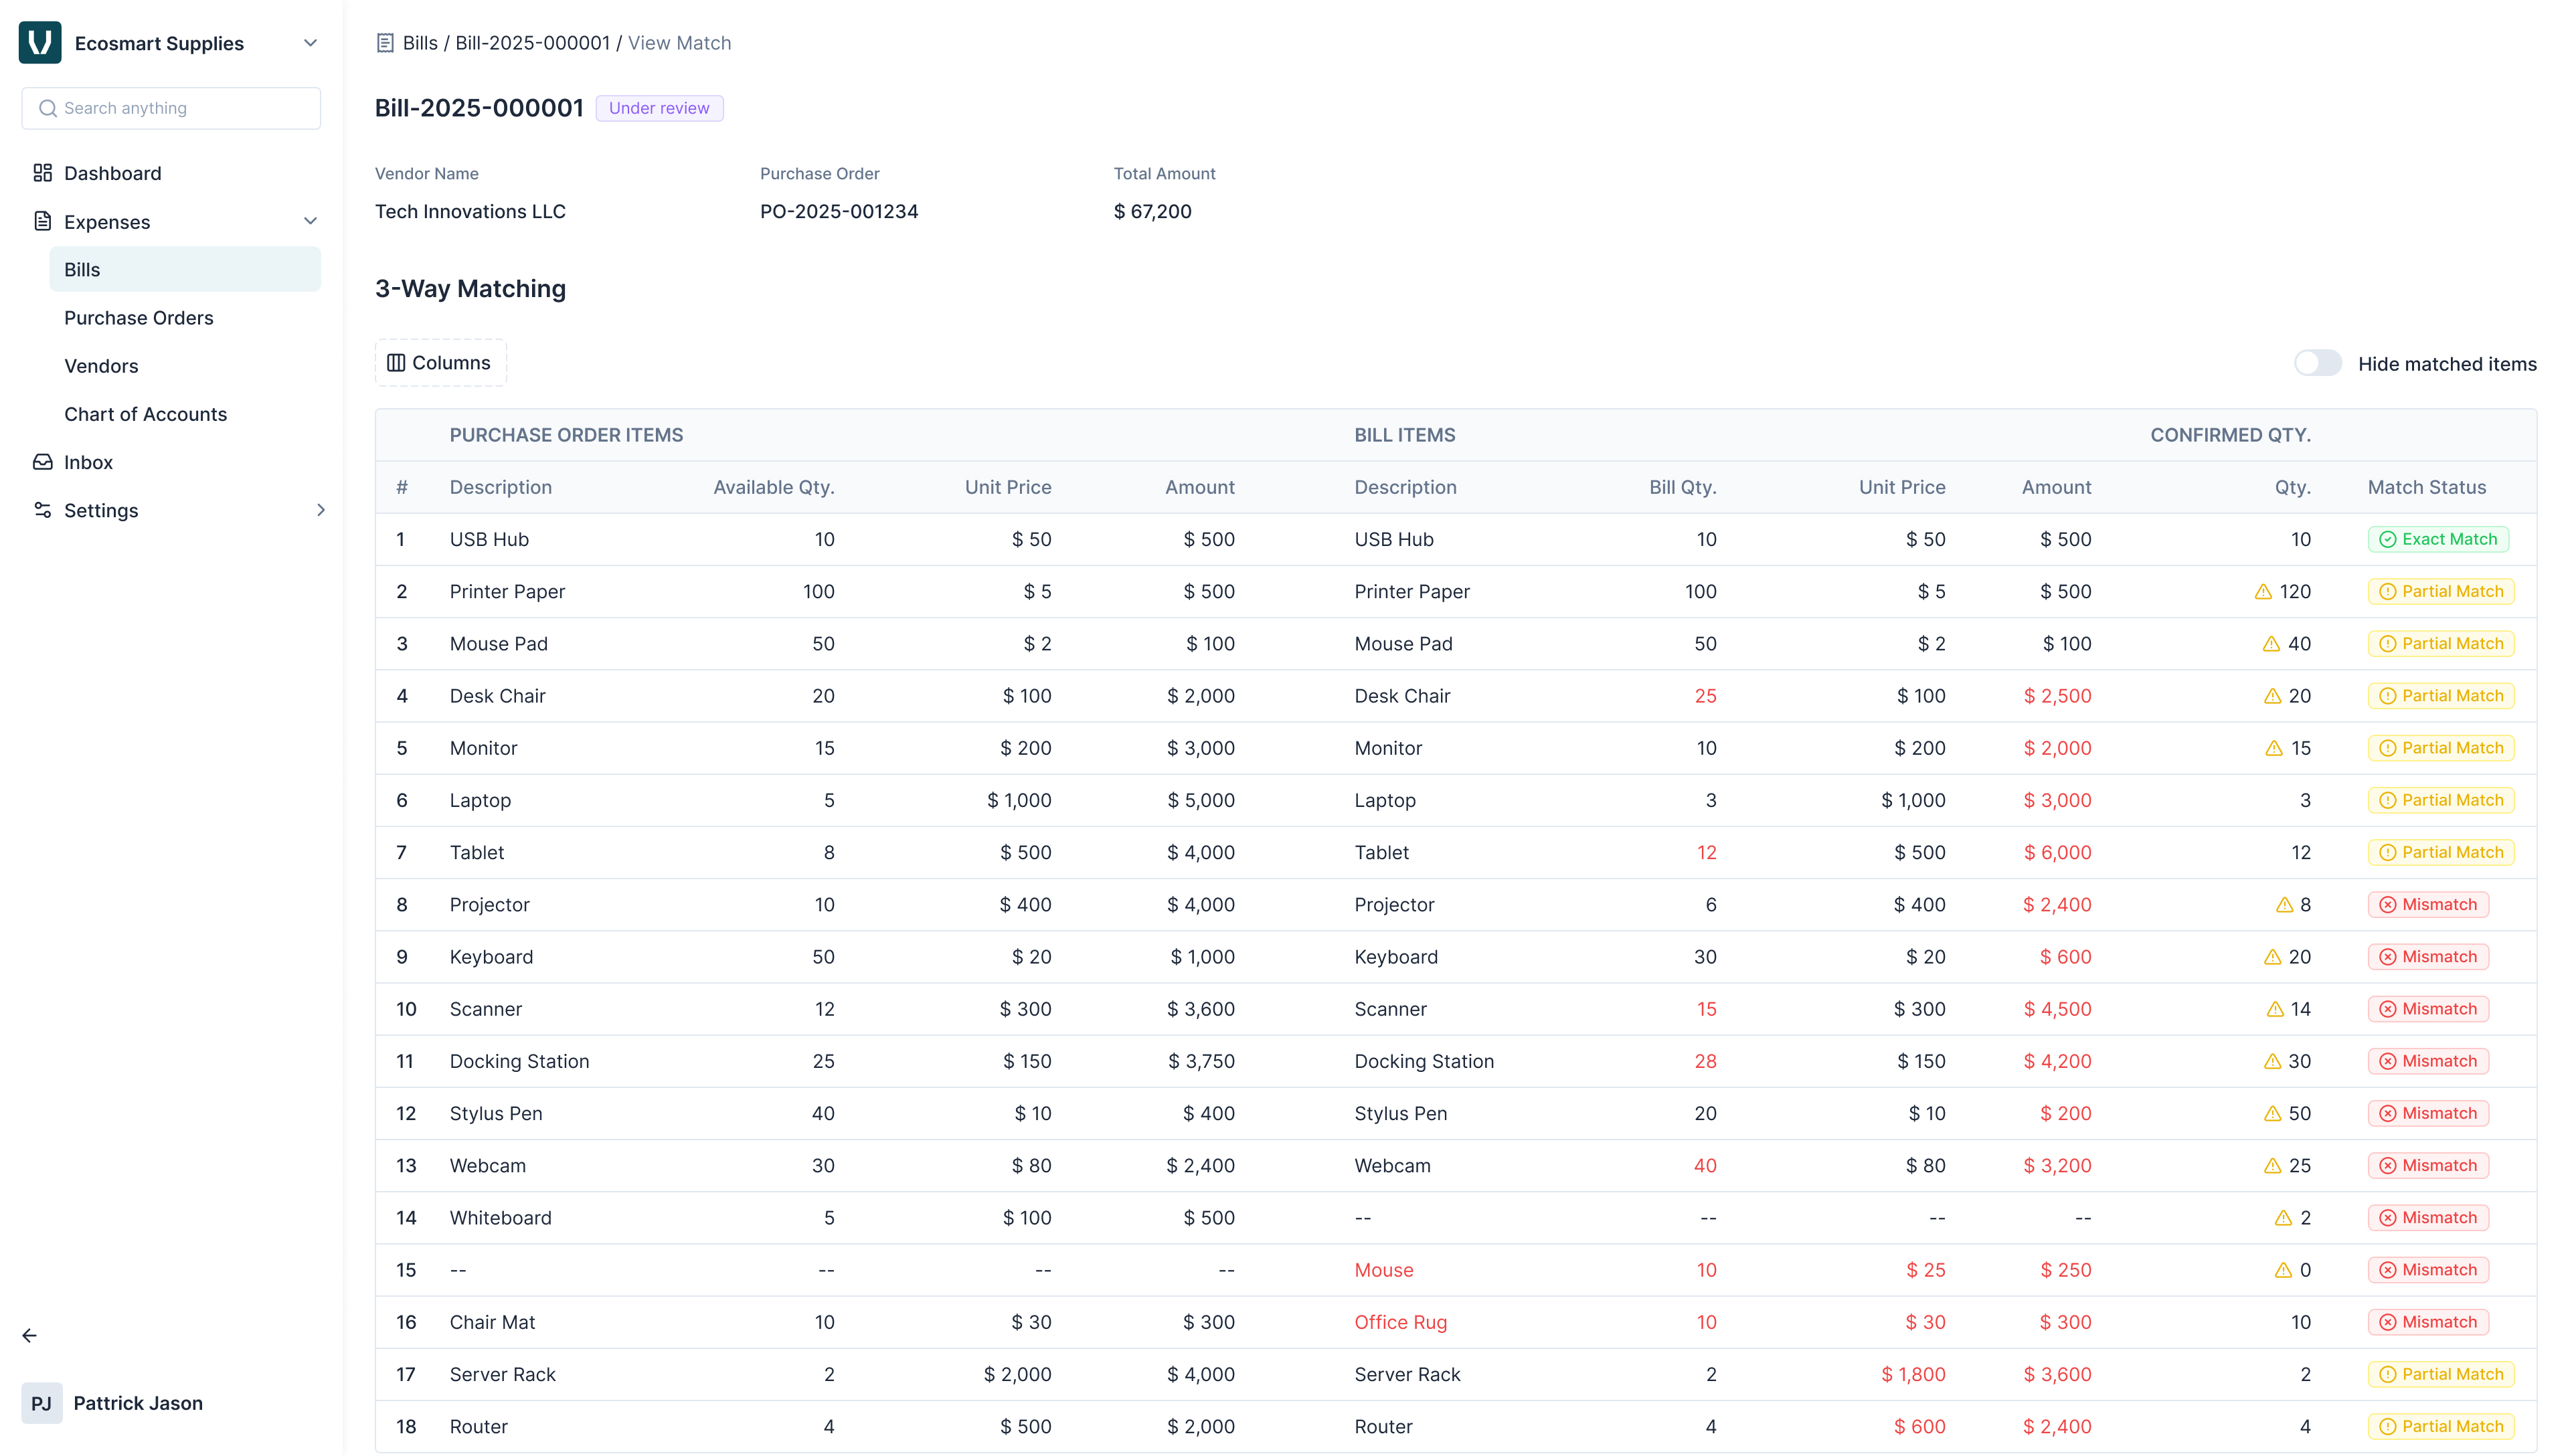Image resolution: width=2570 pixels, height=1456 pixels.
Task: Click the PJ user avatar
Action: (41, 1403)
